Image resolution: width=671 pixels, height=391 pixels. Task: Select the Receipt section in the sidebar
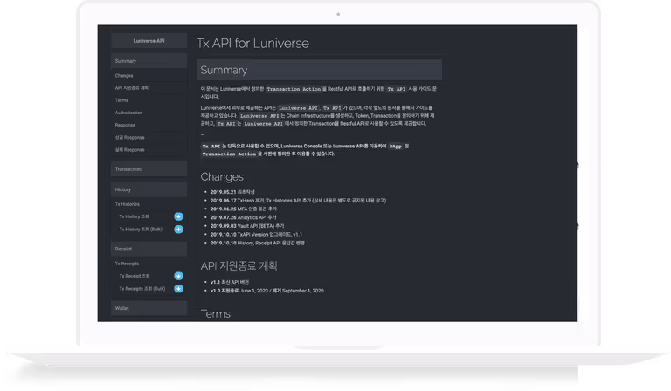149,249
